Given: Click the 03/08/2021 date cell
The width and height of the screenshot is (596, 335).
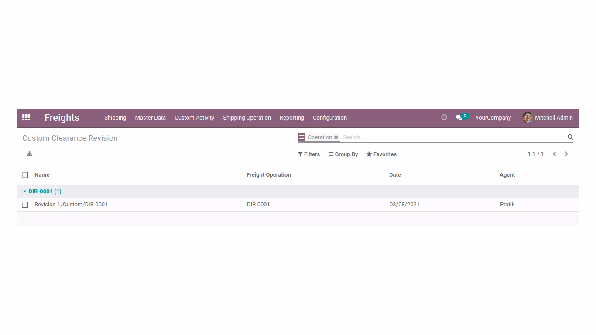Looking at the screenshot, I should tap(404, 205).
